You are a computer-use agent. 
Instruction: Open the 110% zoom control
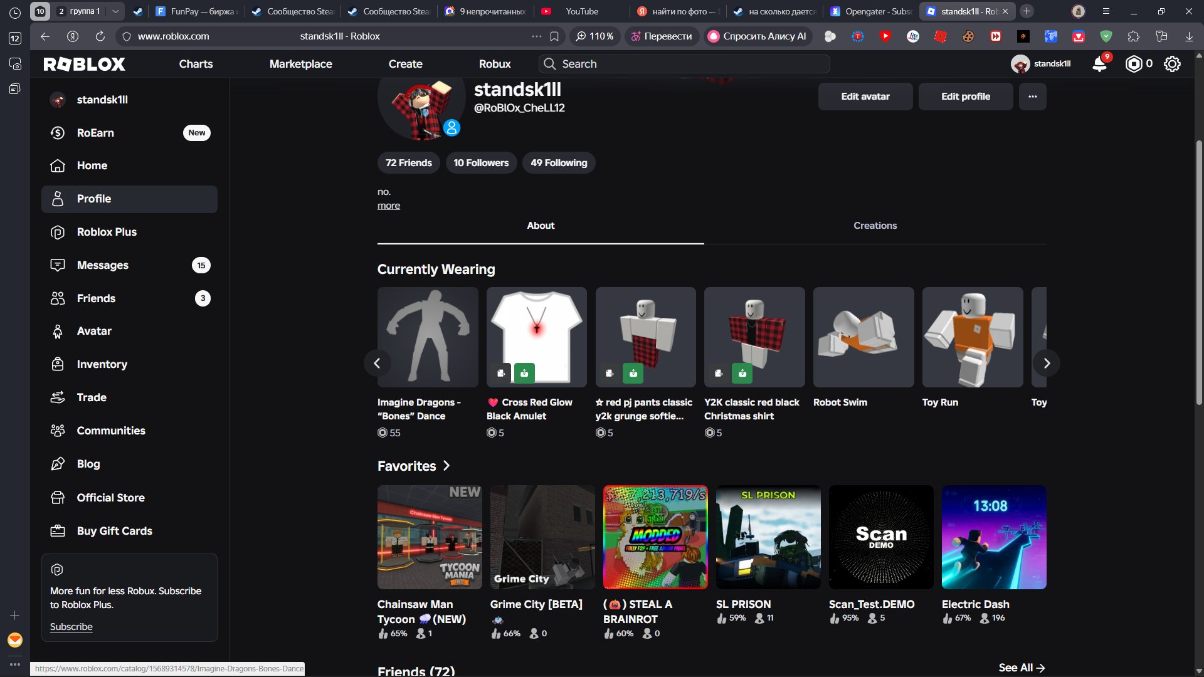pyautogui.click(x=594, y=36)
